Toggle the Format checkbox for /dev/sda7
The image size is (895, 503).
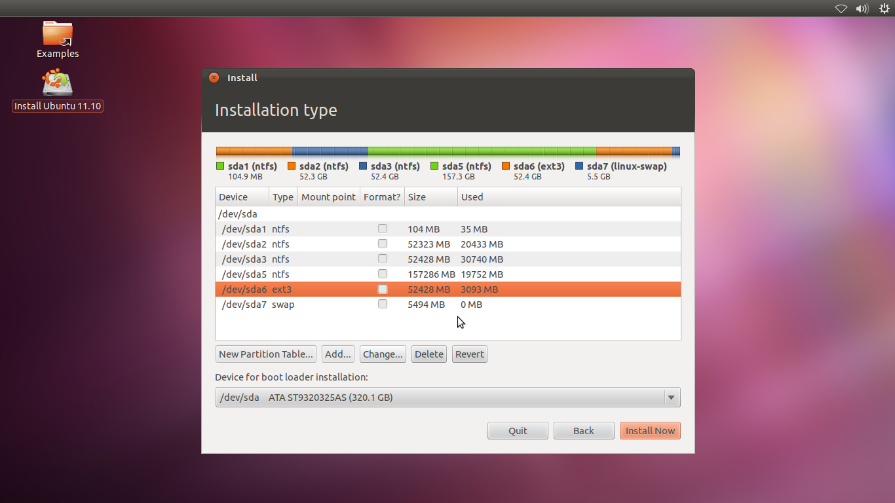[383, 304]
